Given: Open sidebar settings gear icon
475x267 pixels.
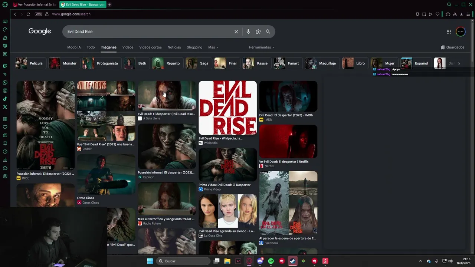Looking at the screenshot, I should (5, 176).
